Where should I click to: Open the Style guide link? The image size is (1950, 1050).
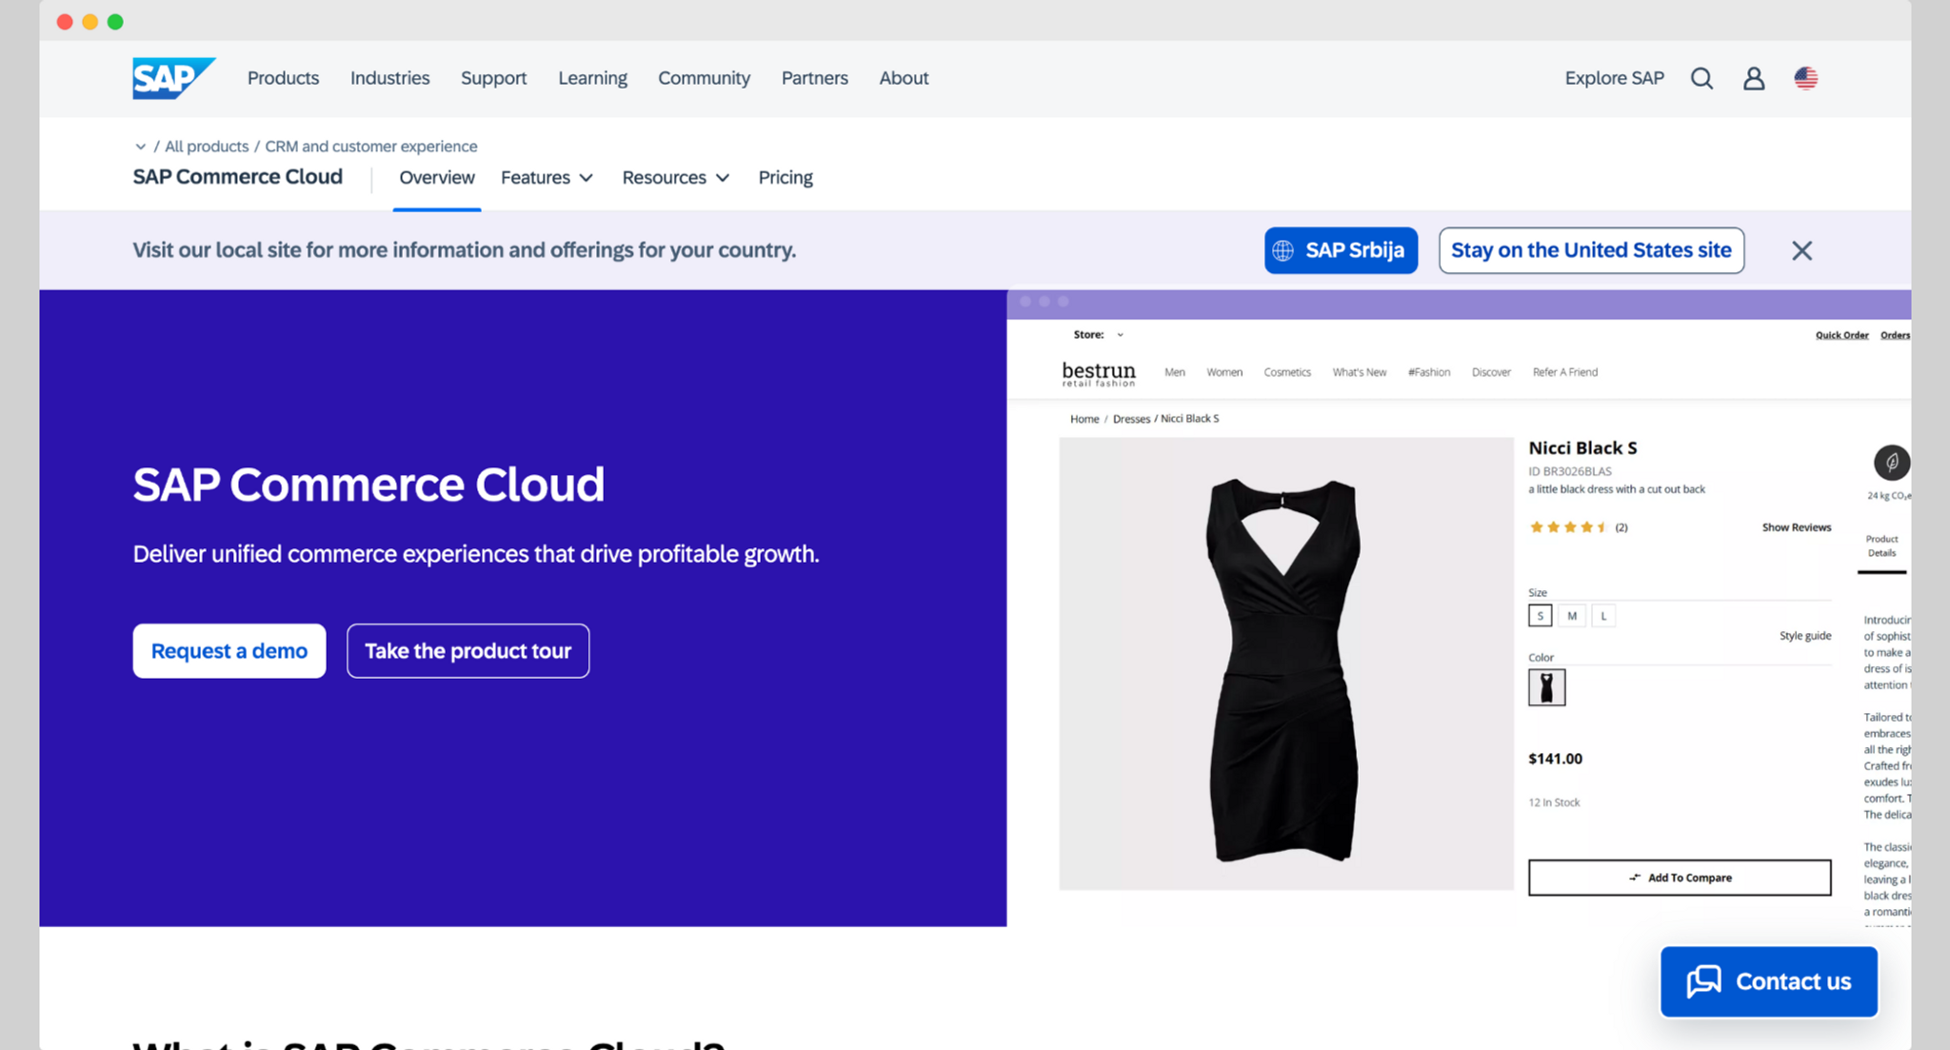tap(1804, 636)
